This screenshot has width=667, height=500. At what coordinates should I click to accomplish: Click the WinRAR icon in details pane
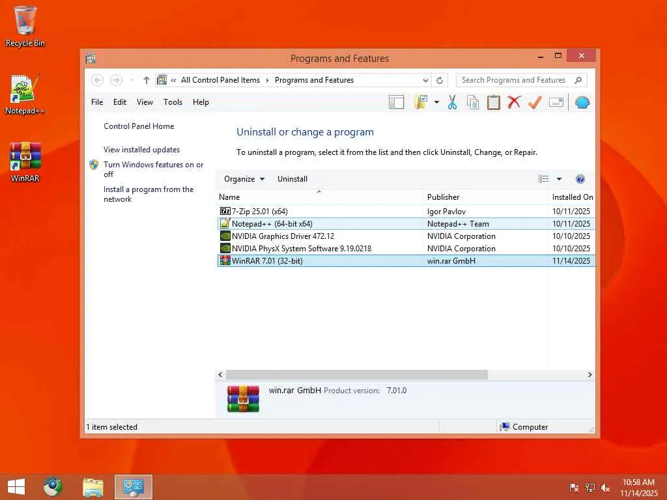(x=243, y=398)
